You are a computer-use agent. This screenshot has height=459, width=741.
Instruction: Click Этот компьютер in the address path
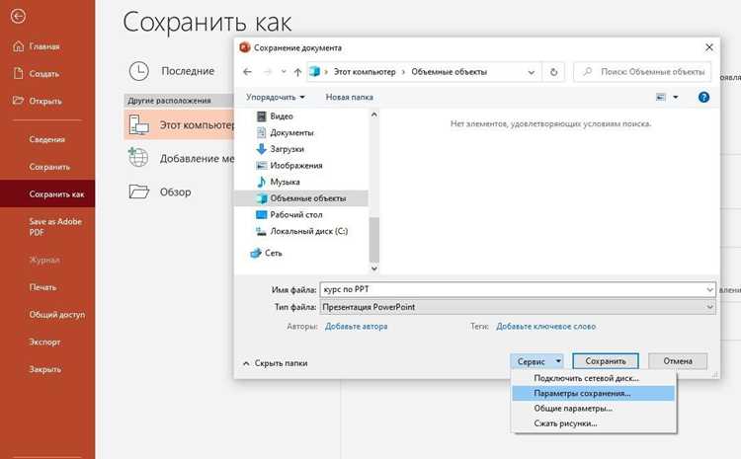click(365, 72)
